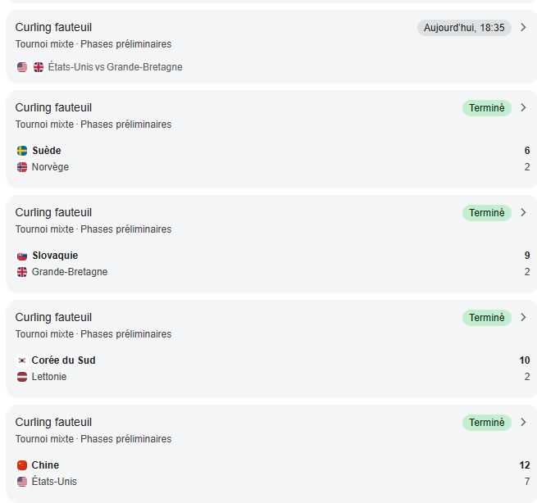
Task: Click the Sweden flag icon
Action: coord(22,151)
